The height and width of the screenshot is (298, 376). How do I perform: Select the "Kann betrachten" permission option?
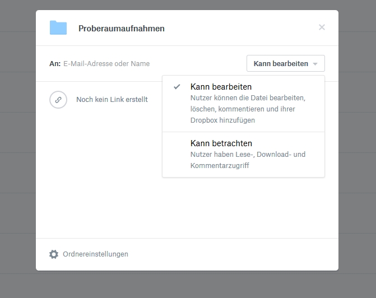tap(221, 143)
